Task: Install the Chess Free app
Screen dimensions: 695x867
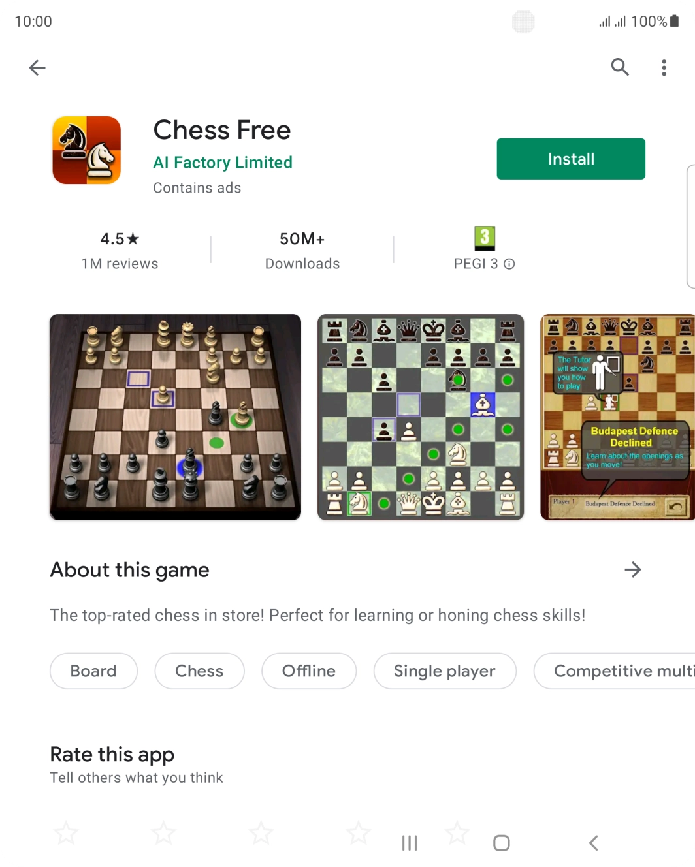Action: pyautogui.click(x=571, y=159)
